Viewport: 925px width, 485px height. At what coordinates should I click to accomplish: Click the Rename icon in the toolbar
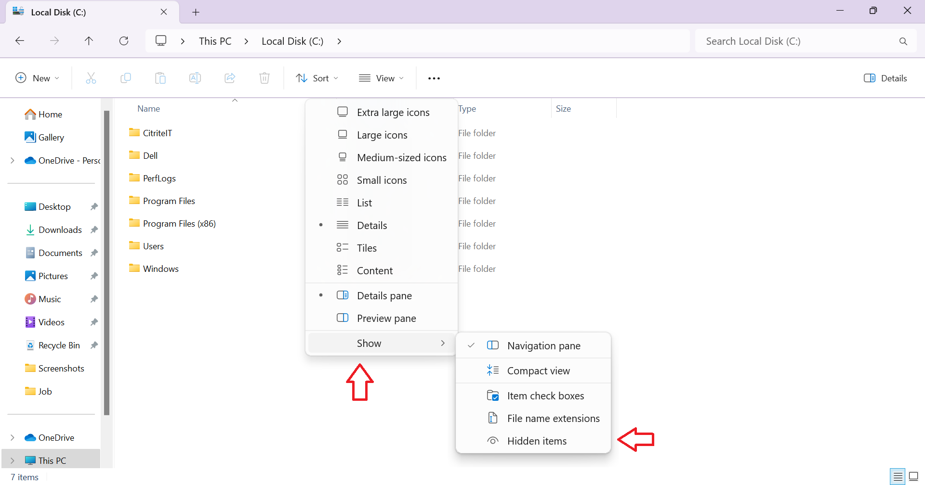click(x=195, y=78)
